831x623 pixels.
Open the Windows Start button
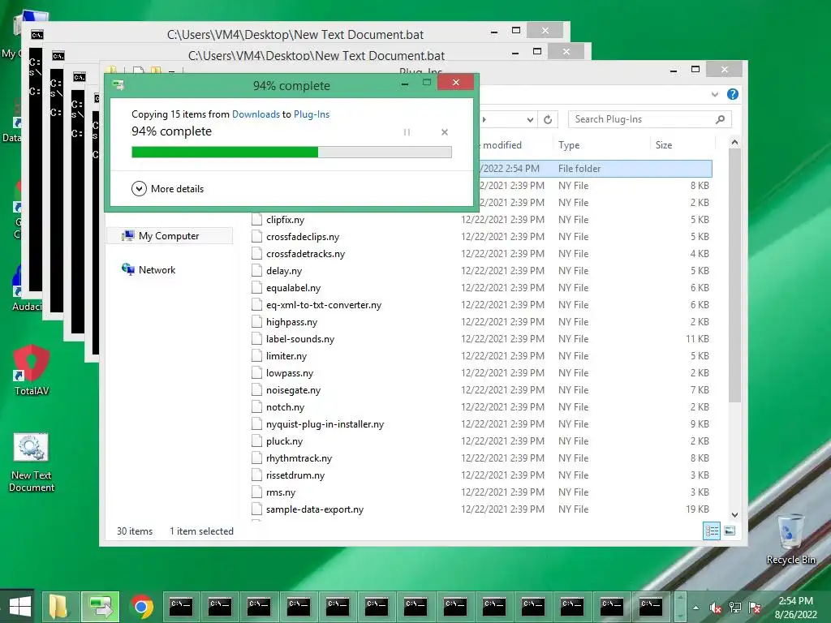pyautogui.click(x=19, y=607)
